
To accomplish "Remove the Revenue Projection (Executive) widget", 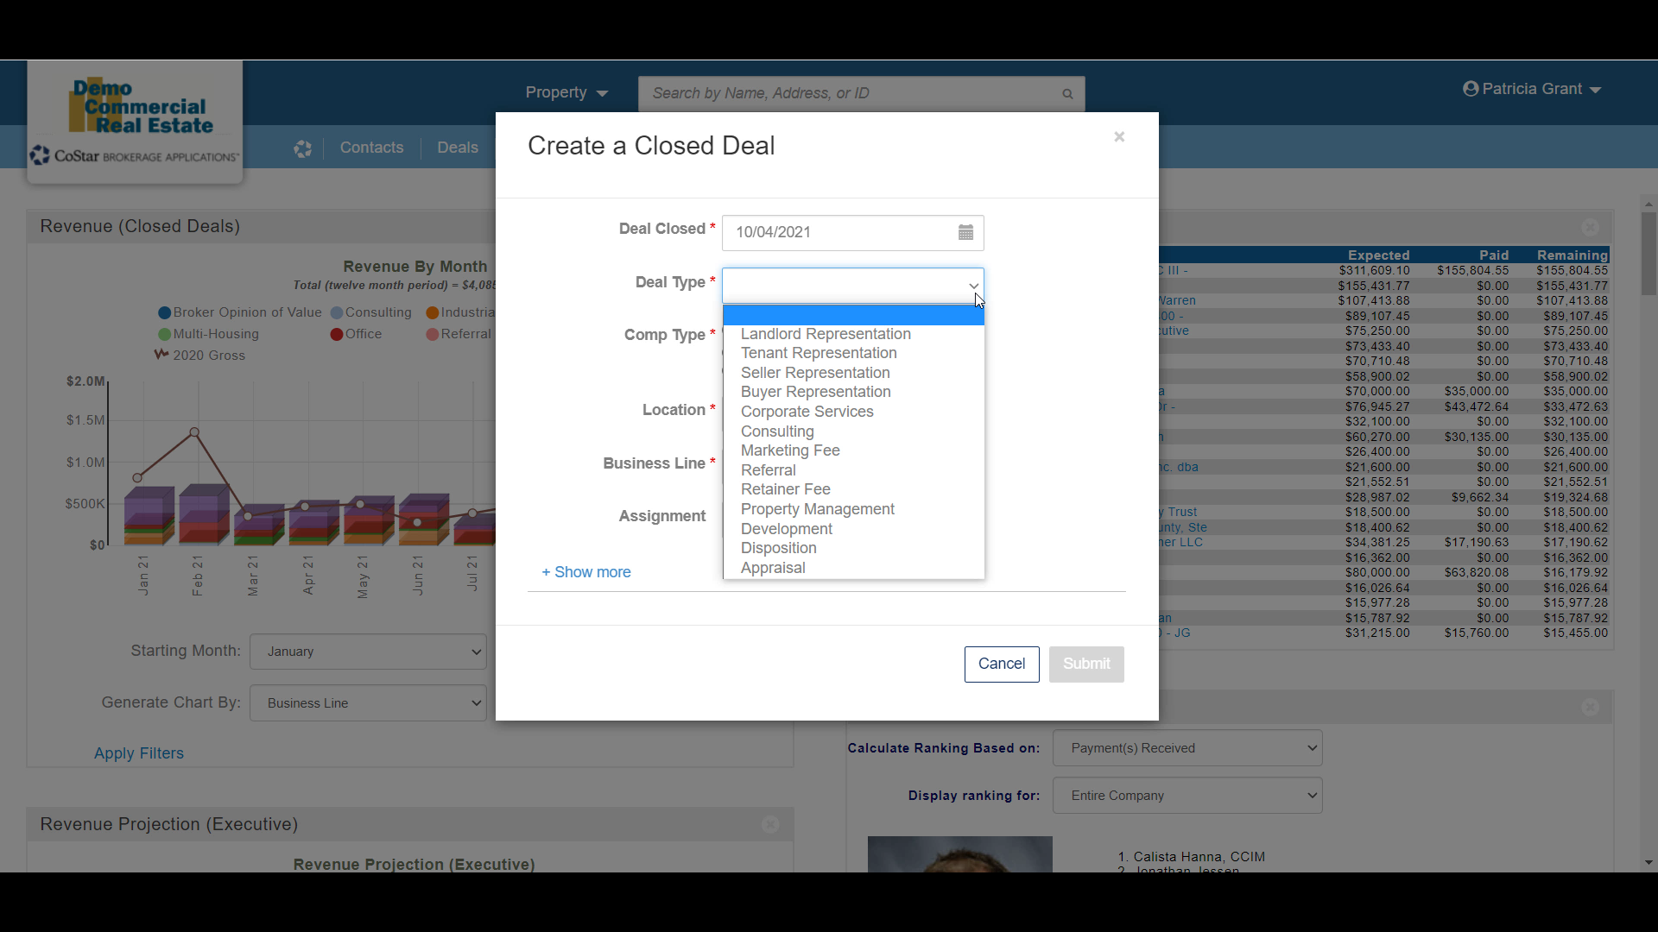I will [x=770, y=824].
